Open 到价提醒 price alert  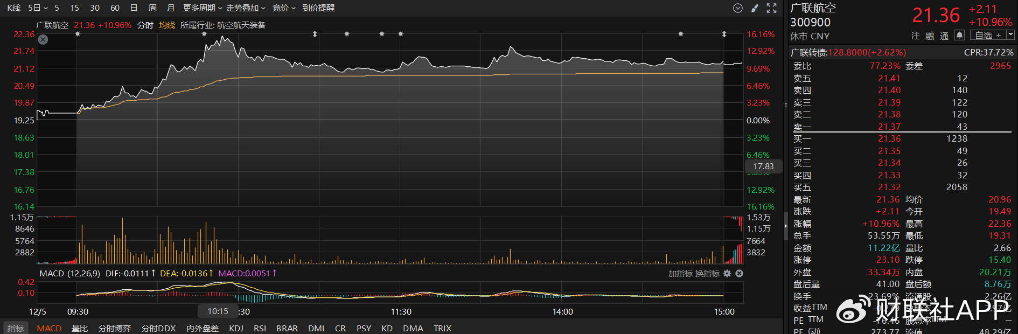click(x=318, y=8)
